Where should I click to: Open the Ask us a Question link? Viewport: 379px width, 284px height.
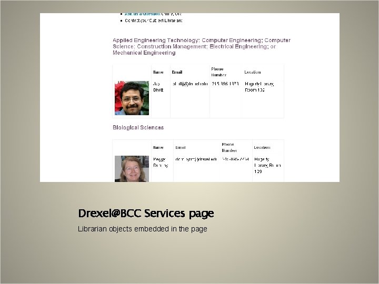(x=142, y=14)
